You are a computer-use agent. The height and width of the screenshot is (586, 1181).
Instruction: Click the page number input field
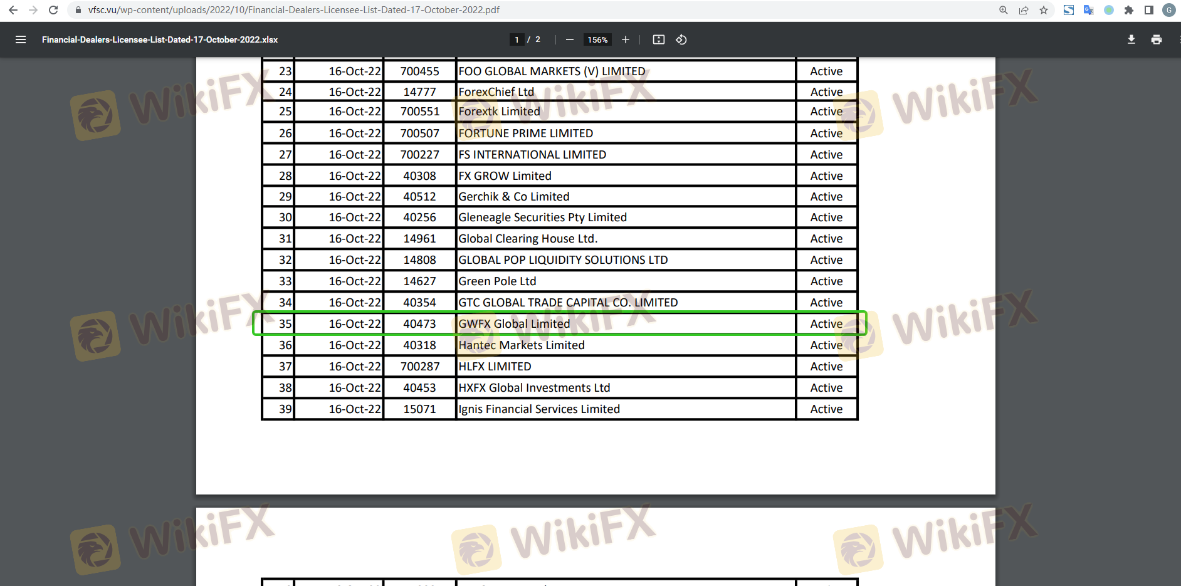click(x=517, y=39)
